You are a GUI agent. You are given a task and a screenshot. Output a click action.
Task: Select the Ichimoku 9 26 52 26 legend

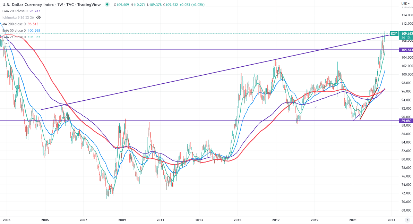(x=18, y=17)
